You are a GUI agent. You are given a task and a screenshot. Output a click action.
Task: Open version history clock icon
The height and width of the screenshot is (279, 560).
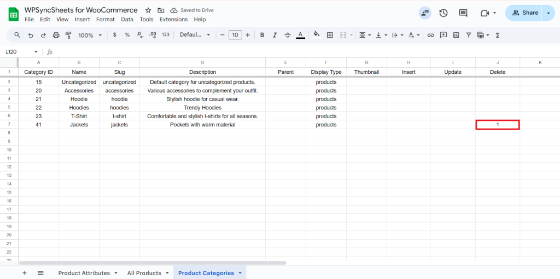[443, 13]
